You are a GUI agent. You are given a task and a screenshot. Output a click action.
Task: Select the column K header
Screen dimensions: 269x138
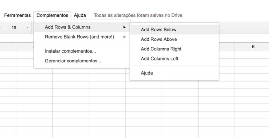tap(253, 47)
